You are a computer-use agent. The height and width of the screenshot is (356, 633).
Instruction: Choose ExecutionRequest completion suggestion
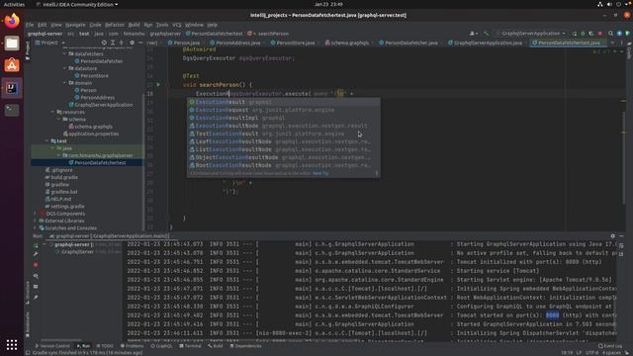point(284,110)
